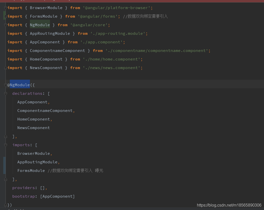Click BrowserModule inside imports array
Image resolution: width=264 pixels, height=210 pixels.
tap(33, 154)
